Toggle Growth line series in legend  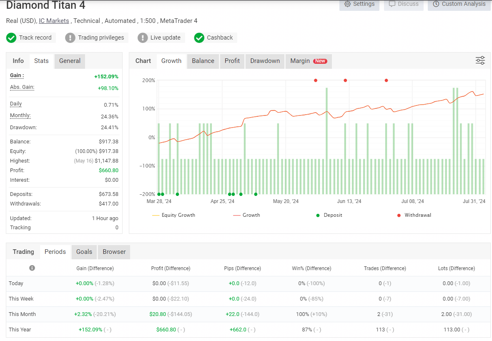[246, 215]
